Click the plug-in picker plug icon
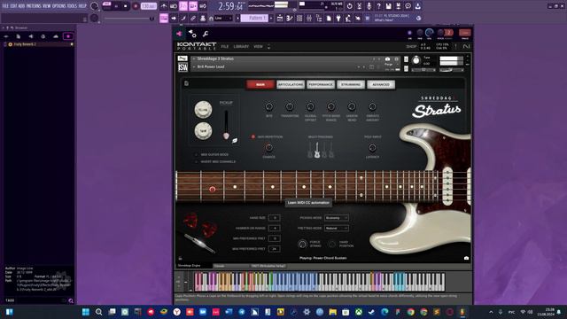567x319 pixels. pos(338,18)
